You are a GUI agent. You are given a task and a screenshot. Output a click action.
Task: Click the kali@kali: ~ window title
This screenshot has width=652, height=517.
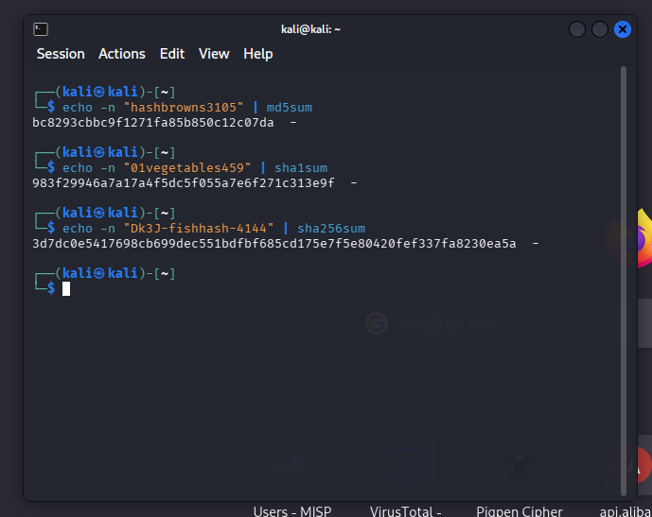[x=310, y=29]
